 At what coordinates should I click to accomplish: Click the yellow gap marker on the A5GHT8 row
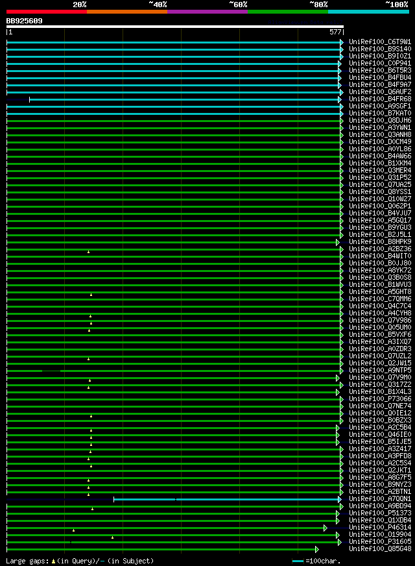(x=91, y=295)
